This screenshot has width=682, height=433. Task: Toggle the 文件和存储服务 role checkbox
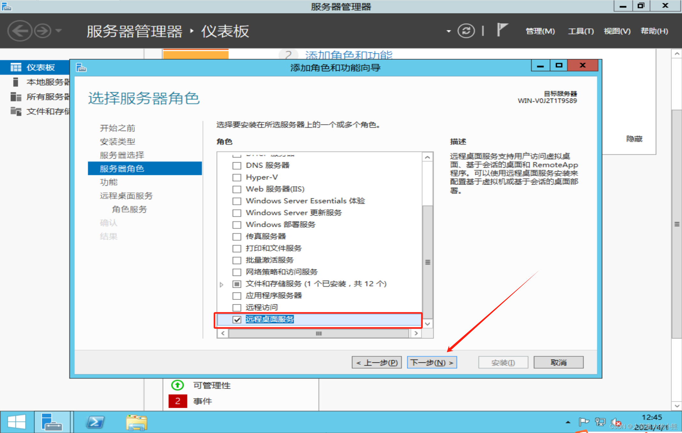(237, 284)
